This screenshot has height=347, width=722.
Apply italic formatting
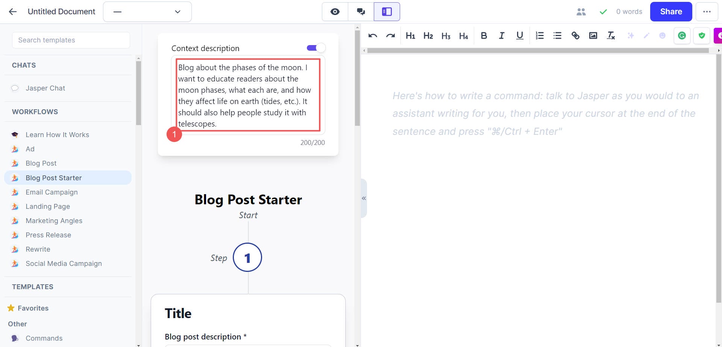(x=502, y=35)
